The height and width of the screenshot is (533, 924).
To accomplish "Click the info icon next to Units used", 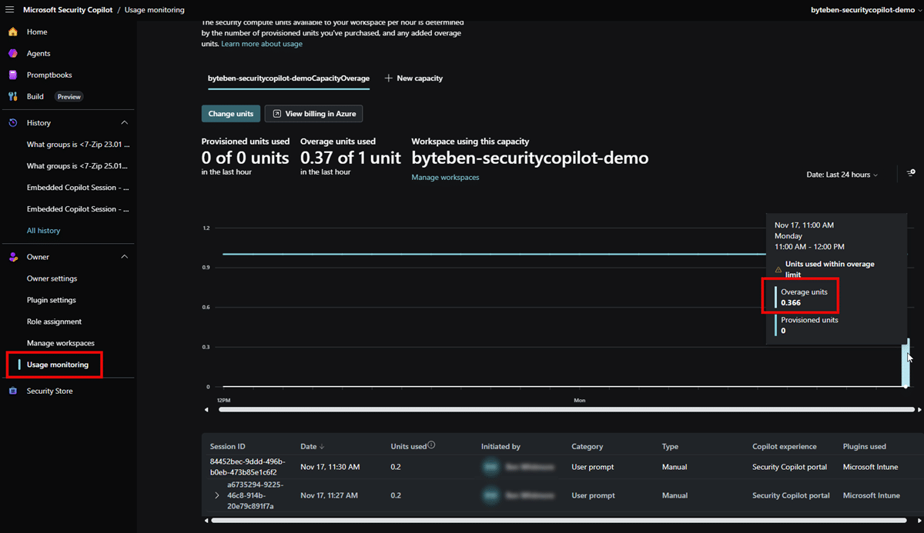I will point(431,445).
